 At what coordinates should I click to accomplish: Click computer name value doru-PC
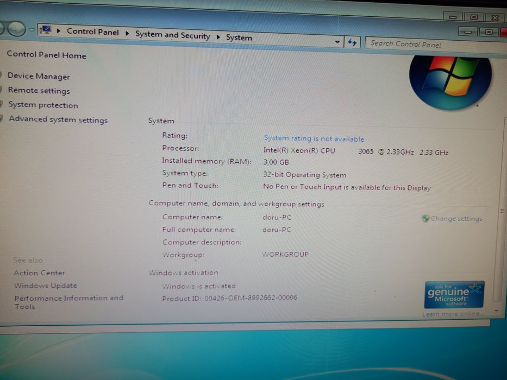point(277,218)
